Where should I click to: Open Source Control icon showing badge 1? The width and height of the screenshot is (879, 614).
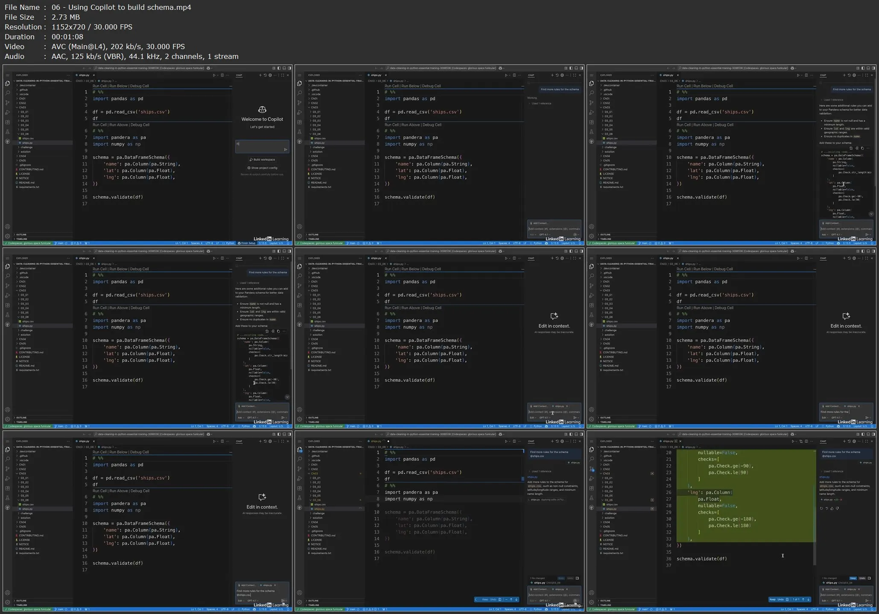[591, 469]
